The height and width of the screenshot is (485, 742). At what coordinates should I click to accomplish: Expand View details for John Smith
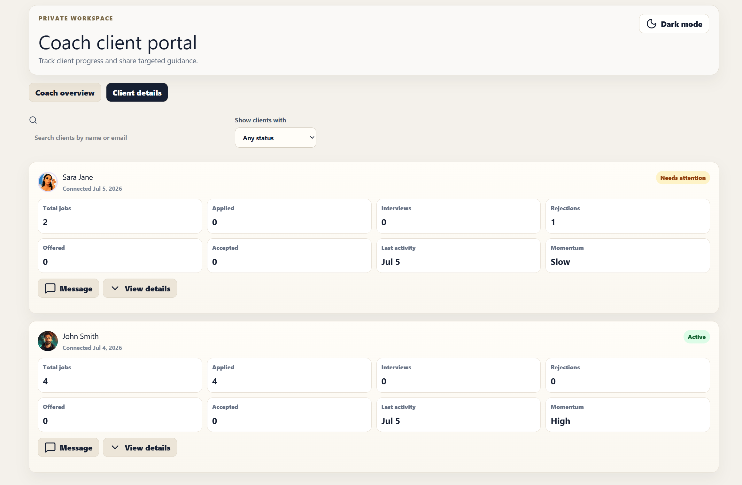pos(140,447)
